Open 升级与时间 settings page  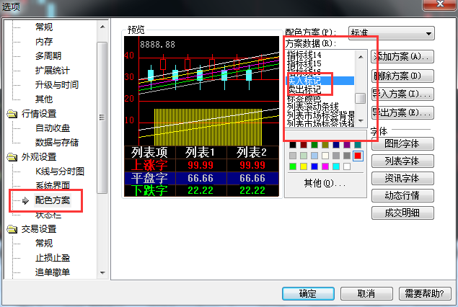click(57, 85)
